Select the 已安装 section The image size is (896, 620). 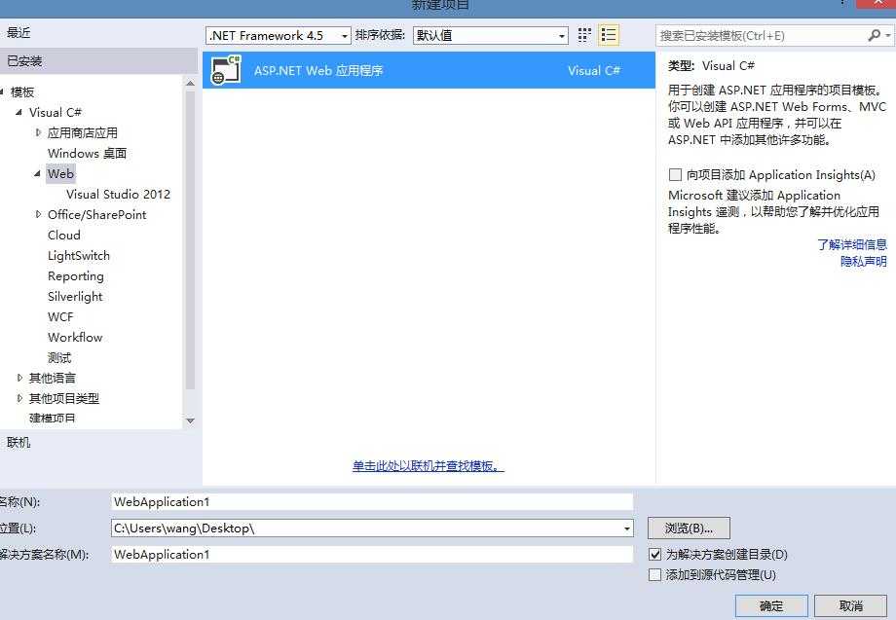[x=98, y=61]
